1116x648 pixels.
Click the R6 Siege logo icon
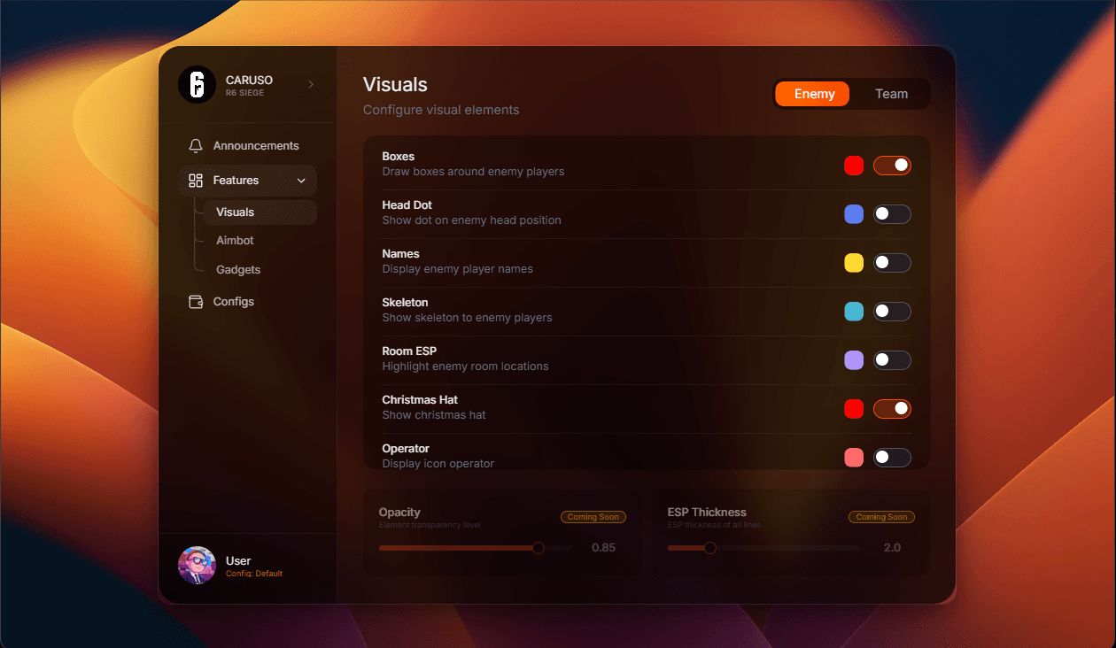coord(197,85)
